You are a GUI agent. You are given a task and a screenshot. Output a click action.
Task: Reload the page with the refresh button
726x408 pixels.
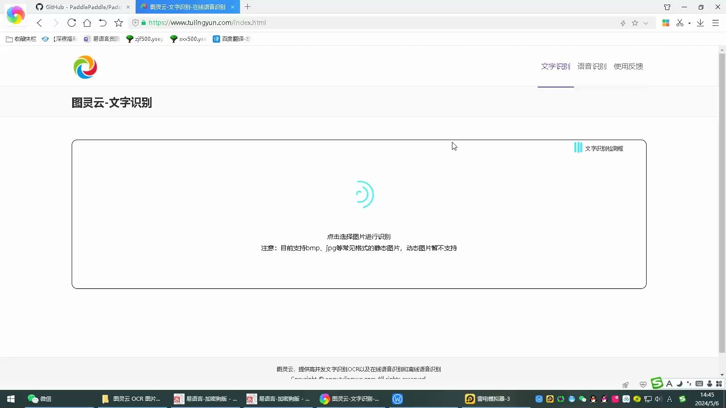[72, 23]
